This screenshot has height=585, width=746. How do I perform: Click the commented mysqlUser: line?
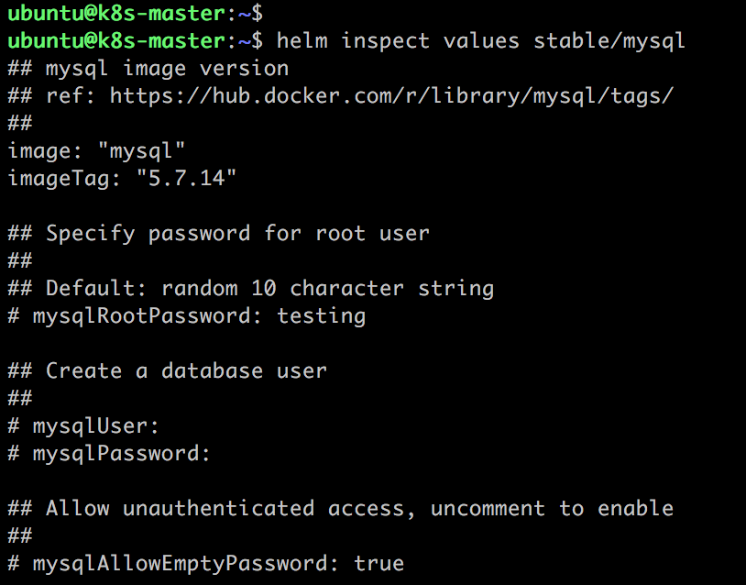point(83,426)
